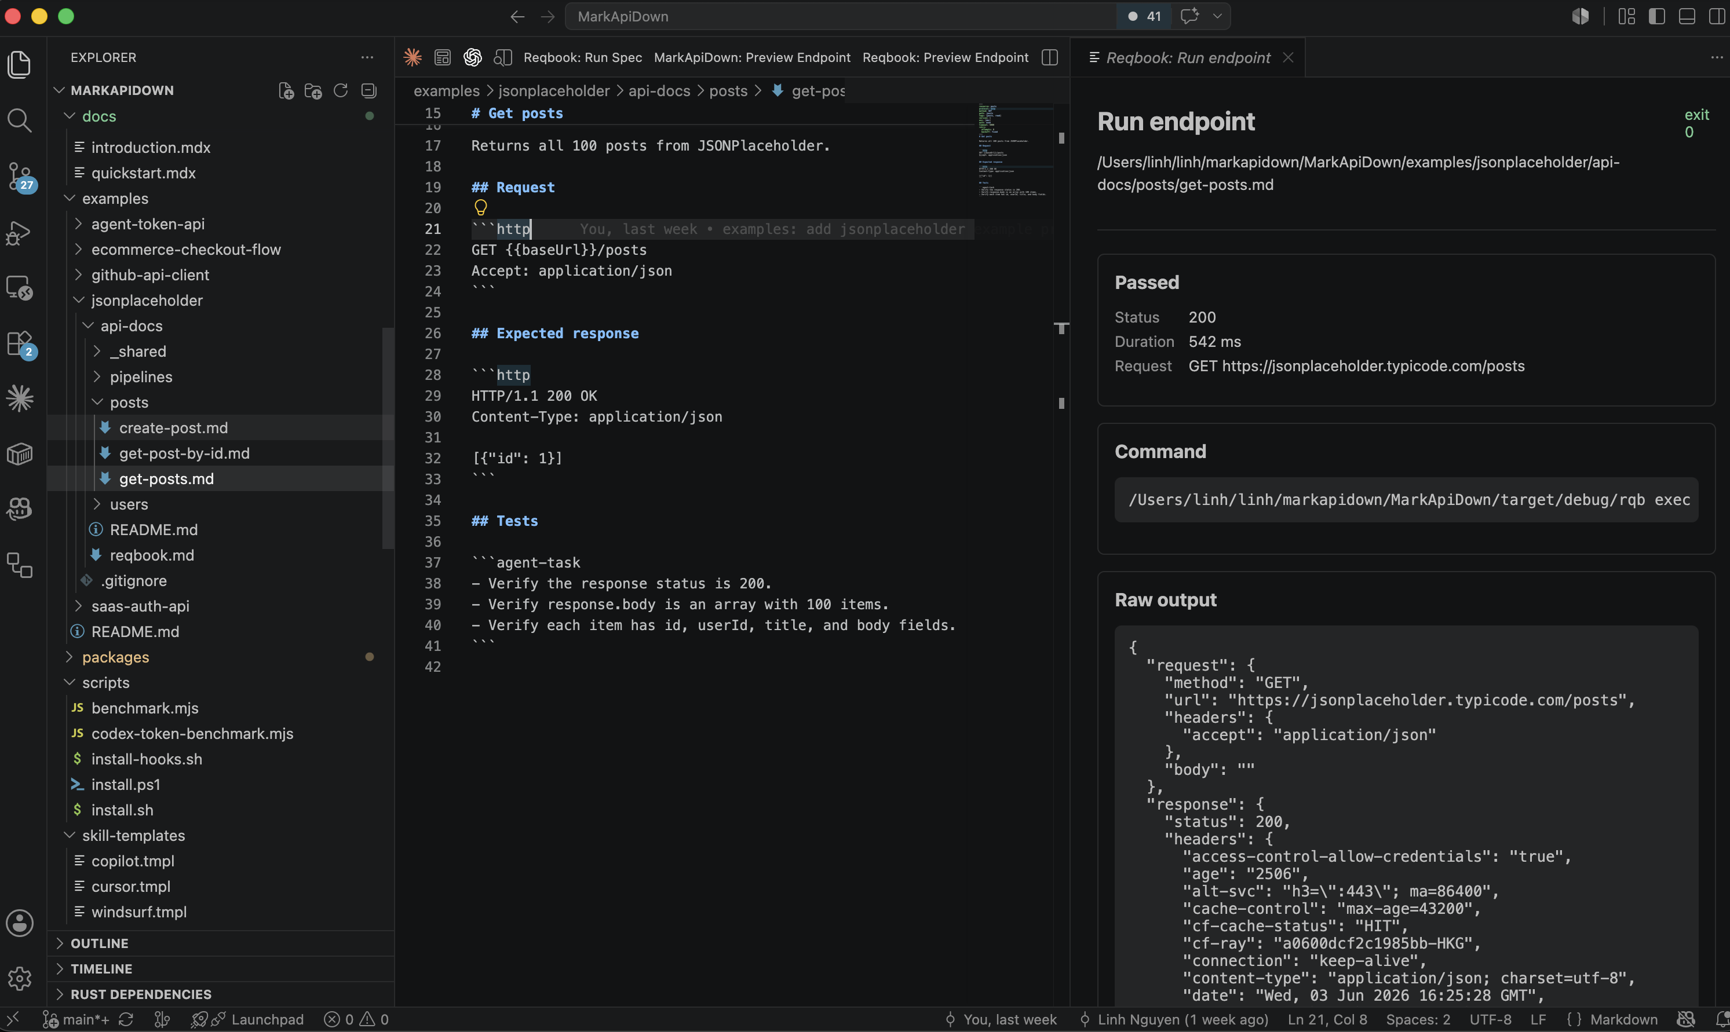Click the jsonplaceholder breadcrumb segment

coord(554,91)
